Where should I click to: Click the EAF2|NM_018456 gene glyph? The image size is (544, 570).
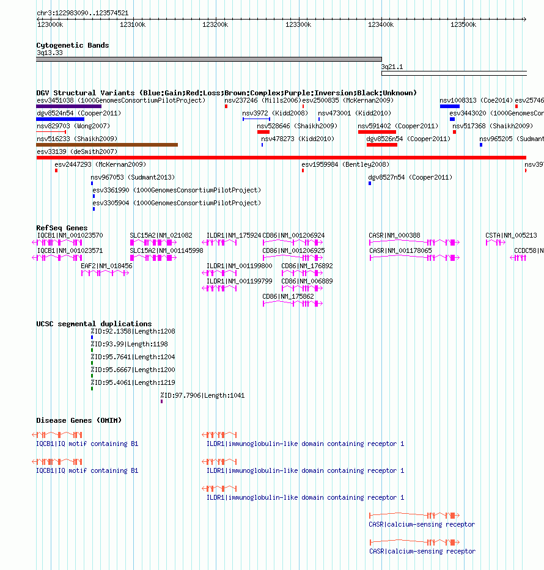[x=105, y=273]
